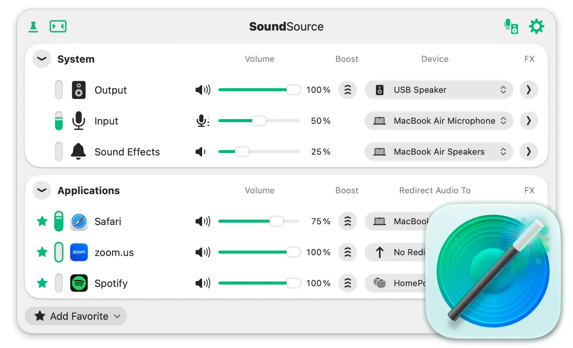Mute the Output volume speaker icon
Screen dimensions: 573x348
click(x=203, y=90)
